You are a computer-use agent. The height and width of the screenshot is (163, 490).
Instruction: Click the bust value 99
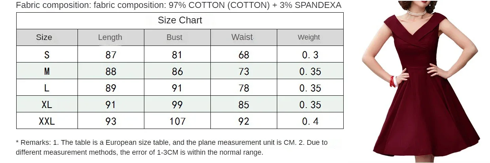[x=177, y=105]
